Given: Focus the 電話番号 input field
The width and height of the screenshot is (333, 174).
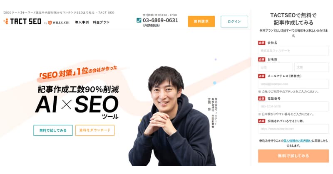Looking at the screenshot, I should (x=293, y=106).
